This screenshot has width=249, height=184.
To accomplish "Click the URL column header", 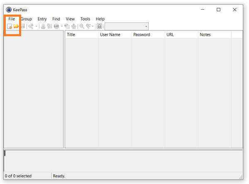I will pos(181,35).
